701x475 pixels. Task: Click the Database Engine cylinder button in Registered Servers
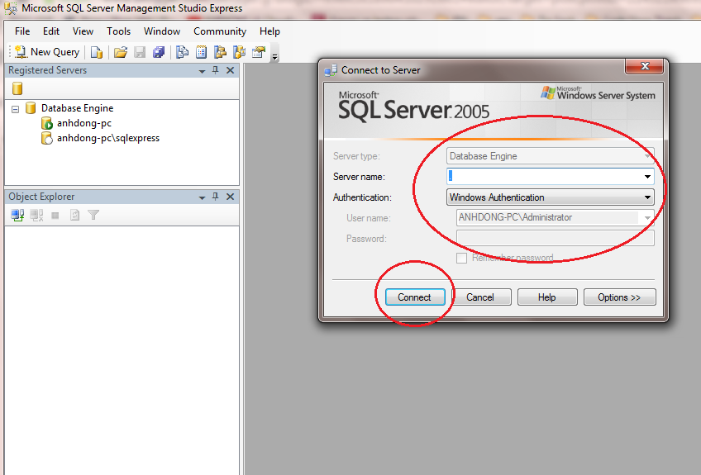[x=17, y=88]
